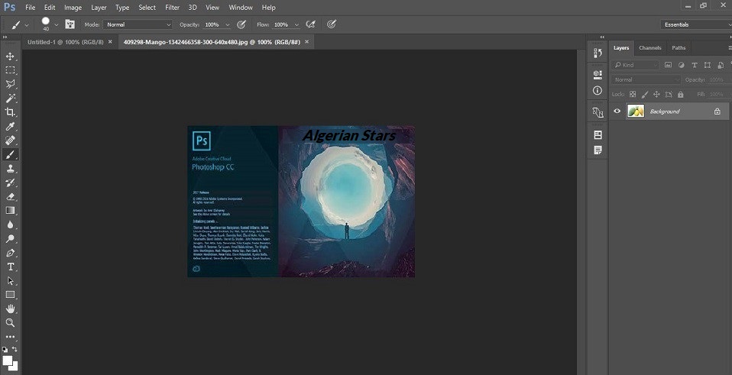Viewport: 732px width, 375px height.
Task: Open the Opacity slider dropdown in options bar
Action: pos(228,24)
